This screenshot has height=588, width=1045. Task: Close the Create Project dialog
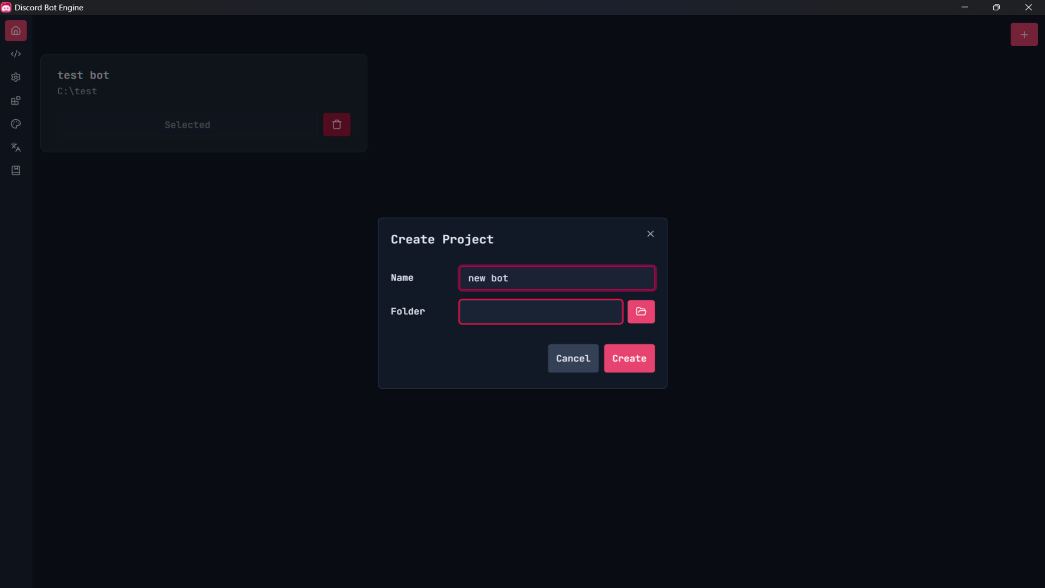tap(650, 234)
